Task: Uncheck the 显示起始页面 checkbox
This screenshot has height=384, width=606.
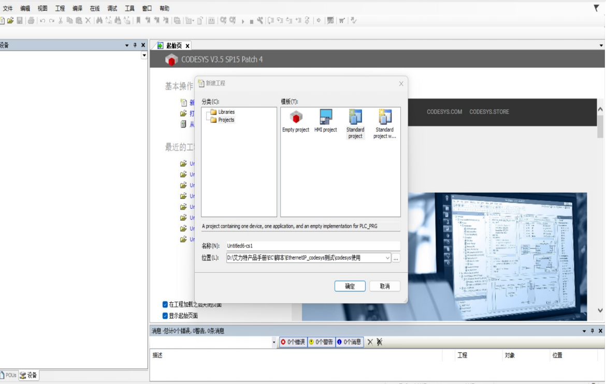Action: tap(165, 316)
